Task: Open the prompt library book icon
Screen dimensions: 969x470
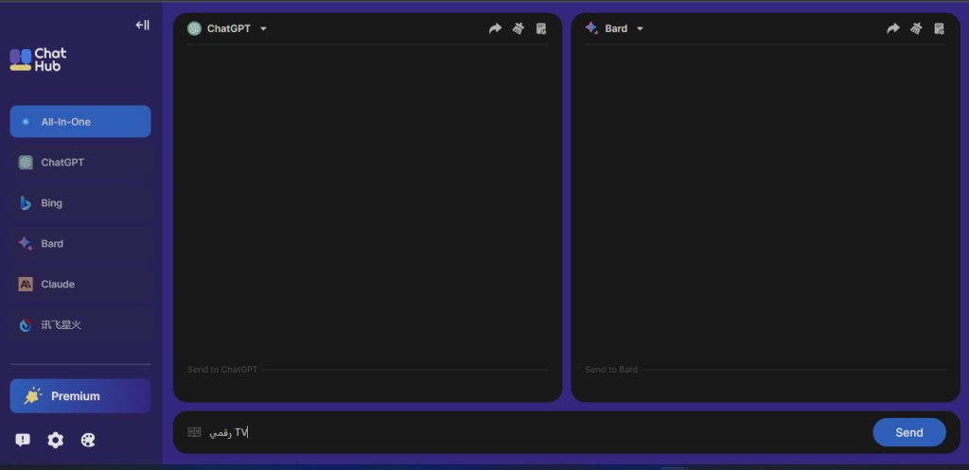Action: (194, 432)
